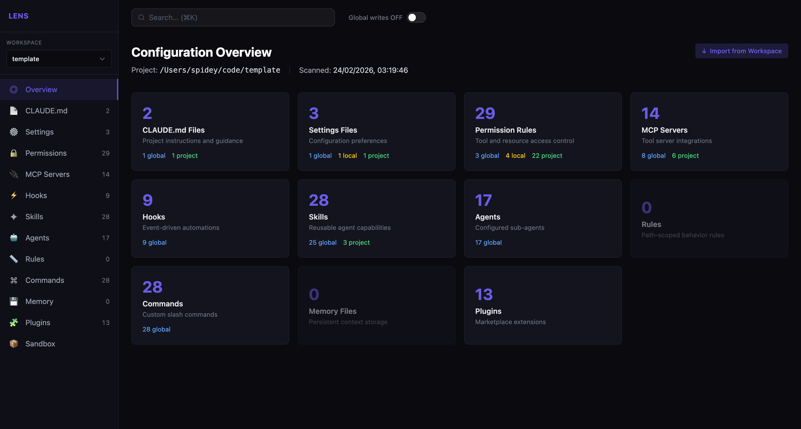Toggle the Global writes switch

pos(416,17)
